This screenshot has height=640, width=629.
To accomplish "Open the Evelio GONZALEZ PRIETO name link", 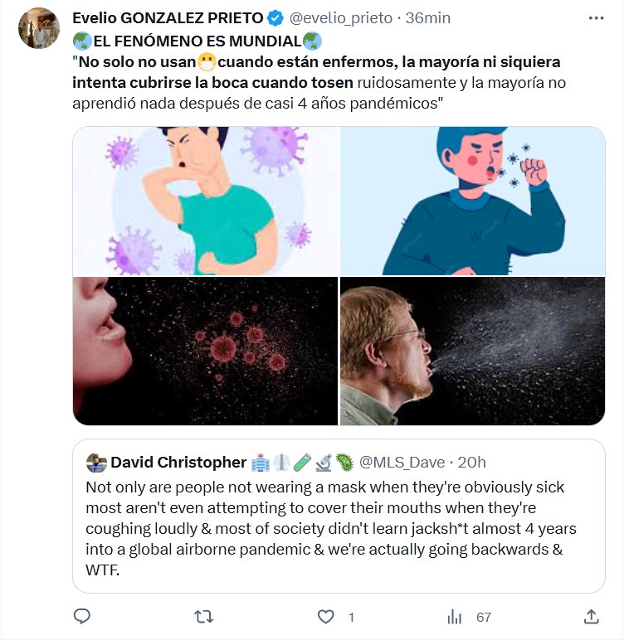I will [168, 18].
